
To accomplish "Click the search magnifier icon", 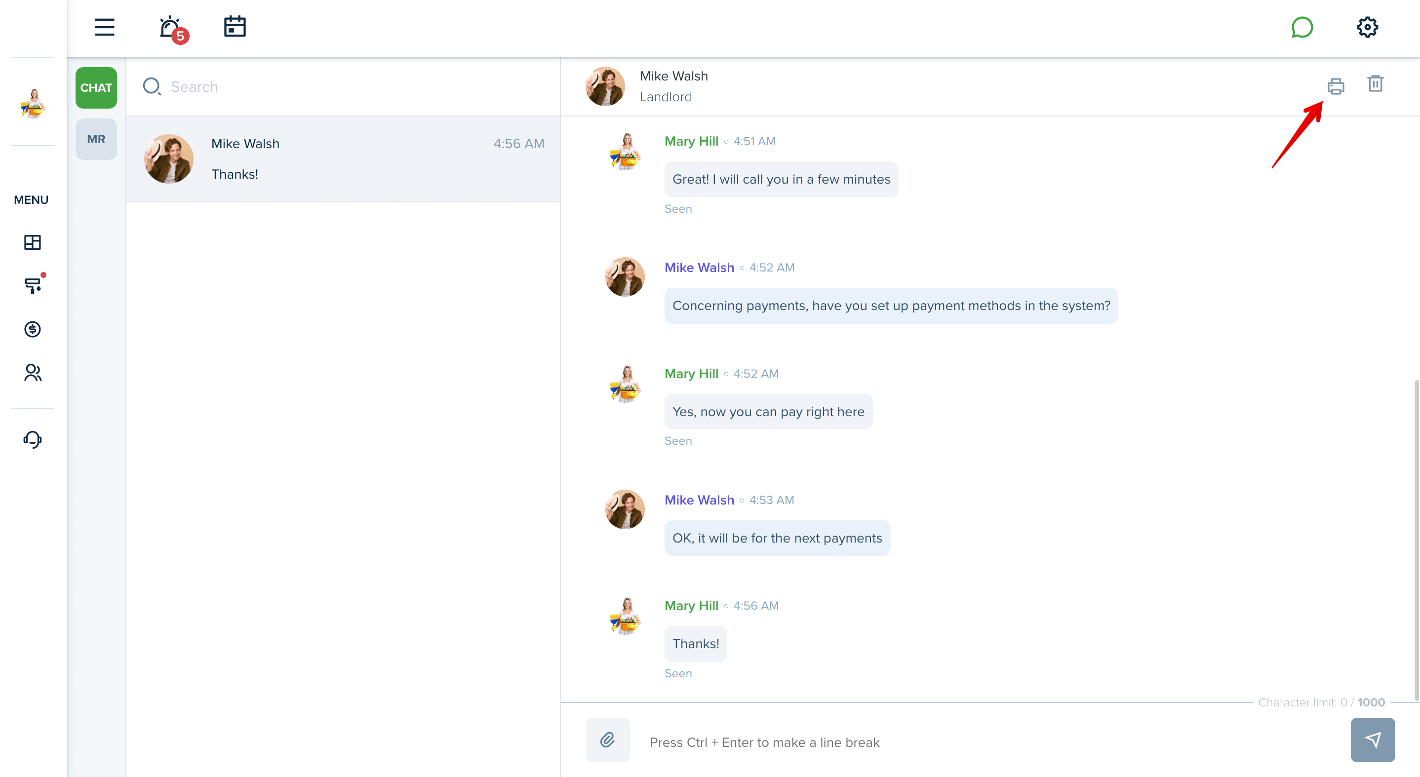I will point(152,86).
